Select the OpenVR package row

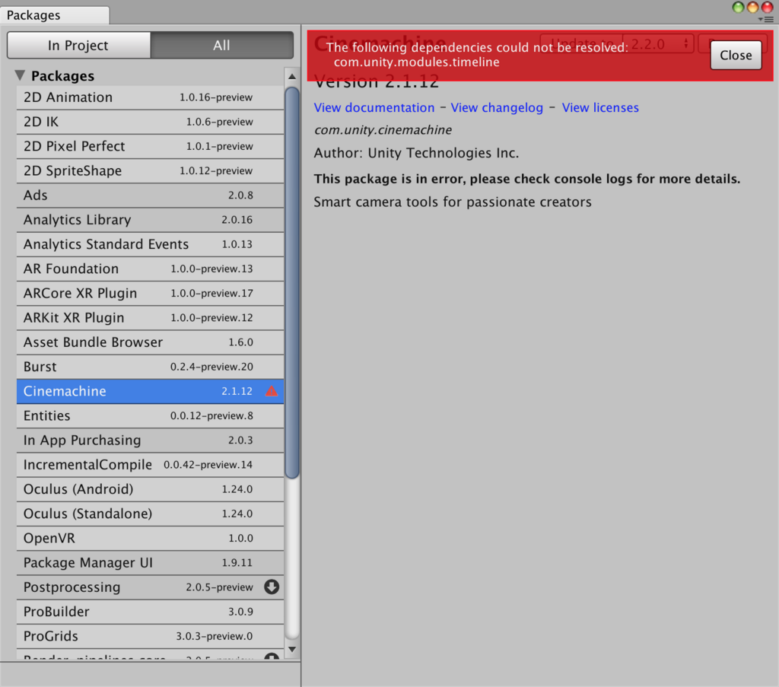(x=150, y=539)
